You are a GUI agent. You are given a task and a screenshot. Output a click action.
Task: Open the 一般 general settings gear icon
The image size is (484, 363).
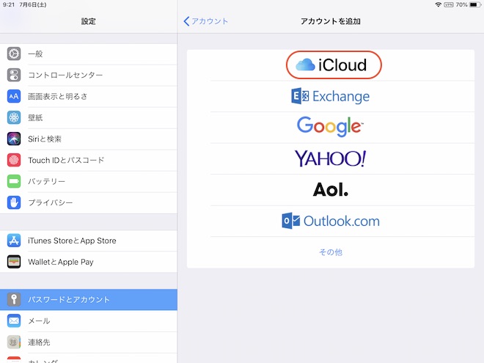pyautogui.click(x=14, y=54)
